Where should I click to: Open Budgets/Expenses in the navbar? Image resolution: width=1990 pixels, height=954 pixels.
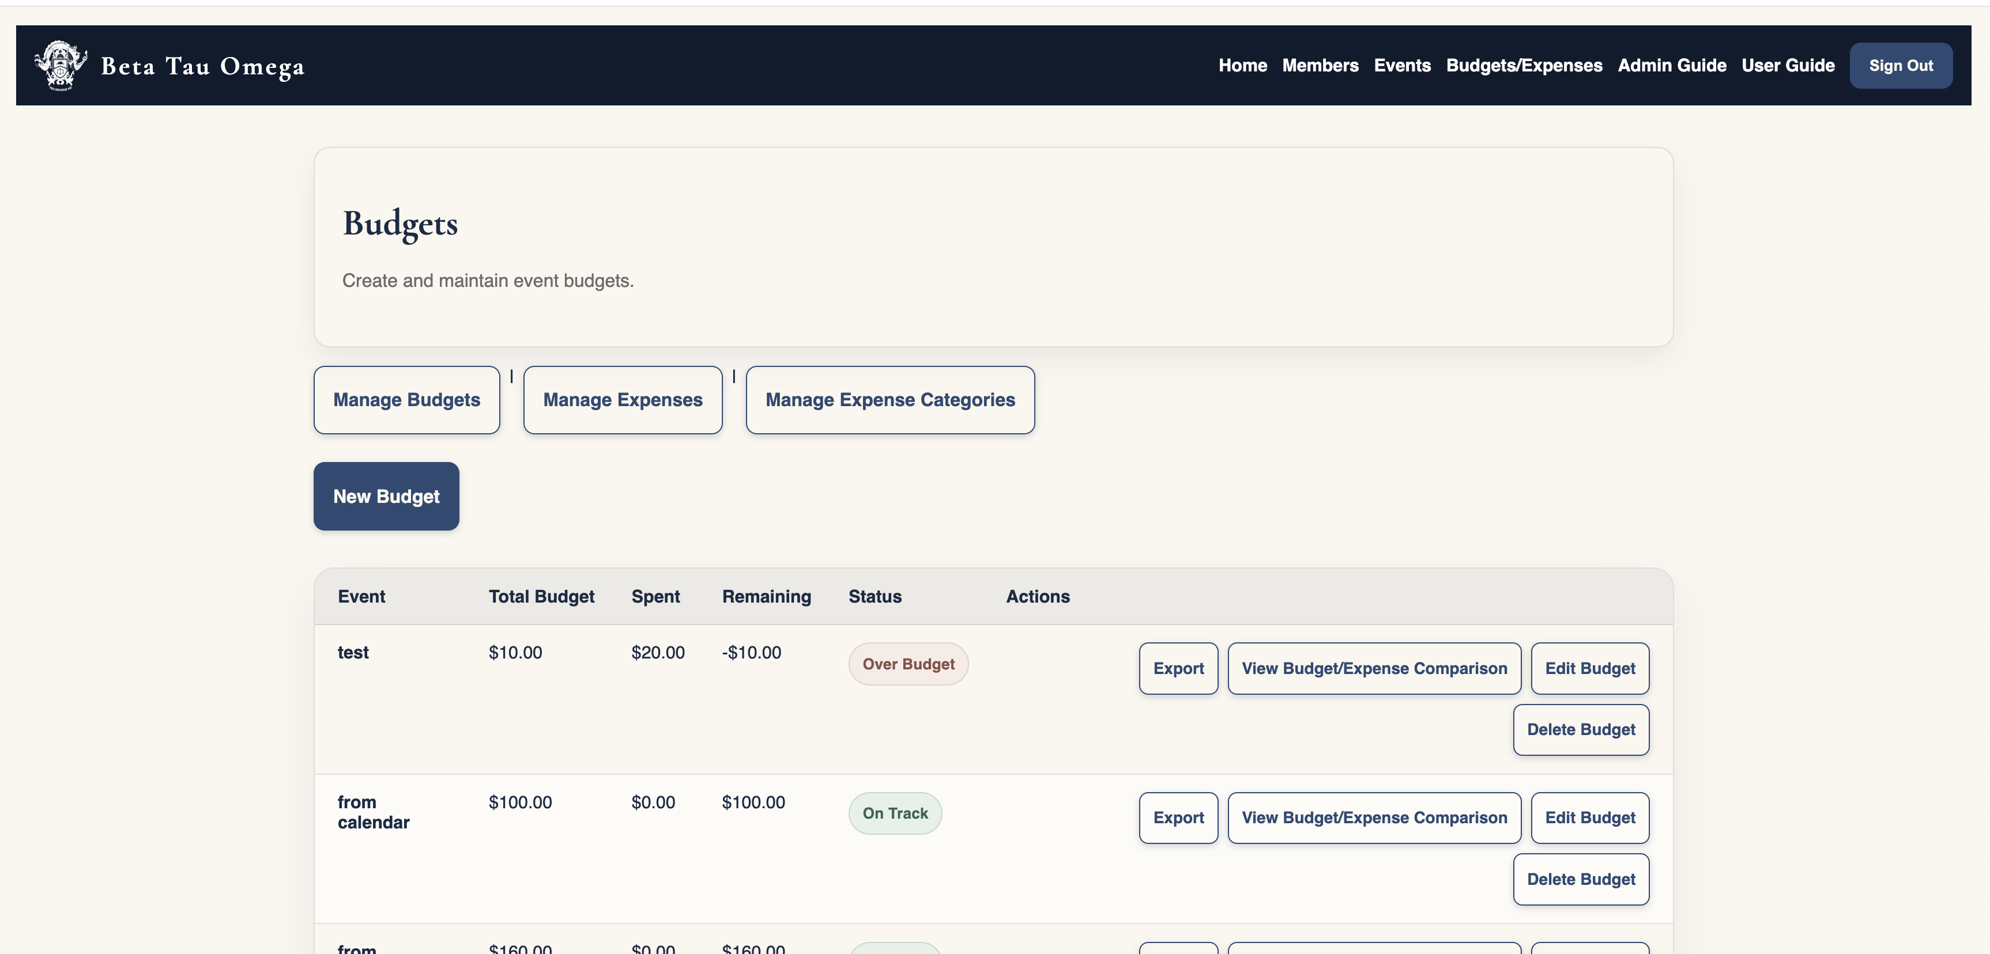click(1524, 66)
